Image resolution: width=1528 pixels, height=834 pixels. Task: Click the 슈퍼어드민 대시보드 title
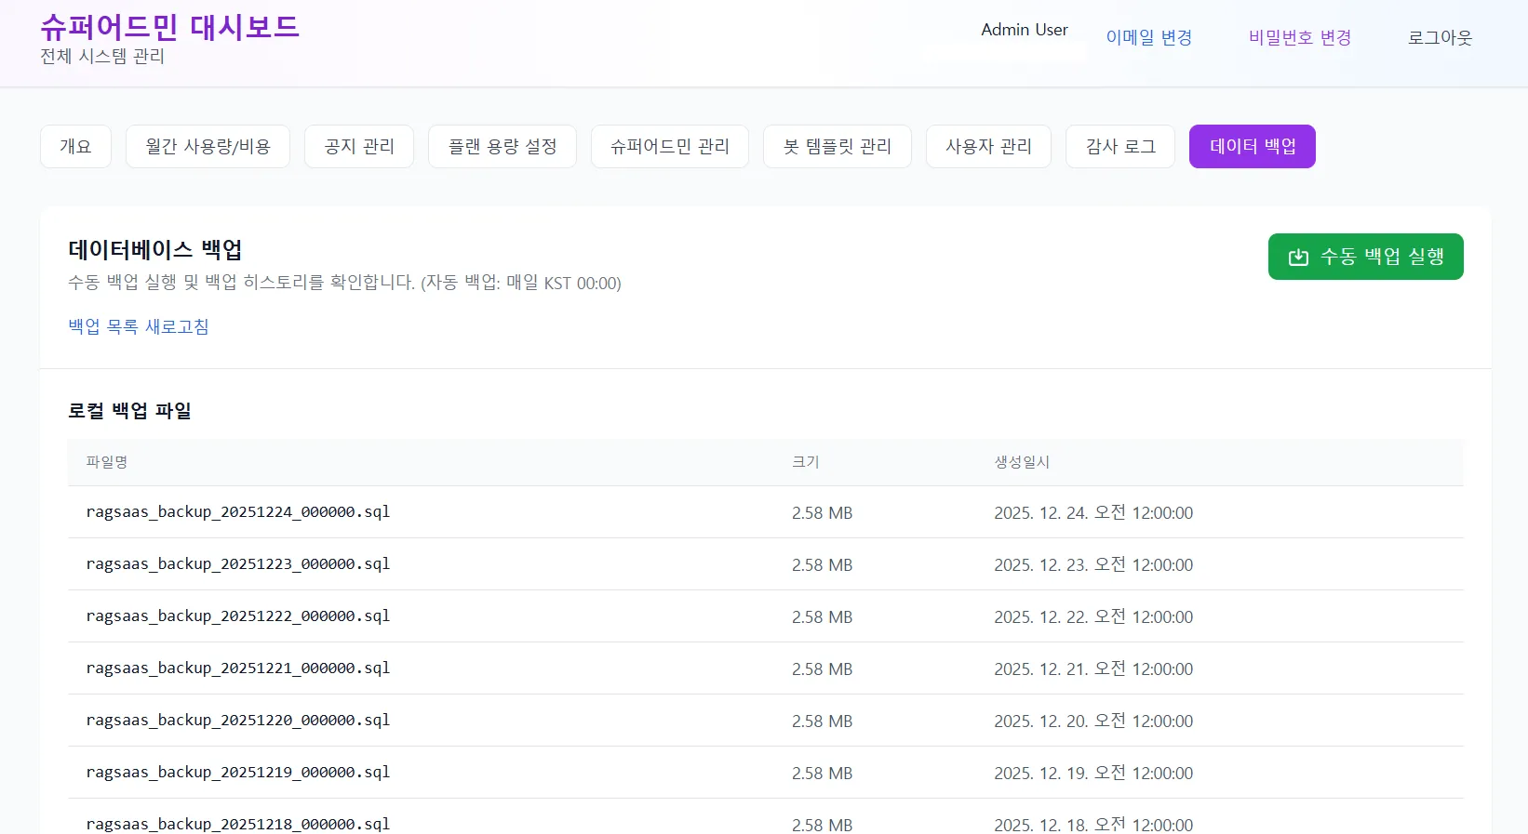[x=169, y=26]
